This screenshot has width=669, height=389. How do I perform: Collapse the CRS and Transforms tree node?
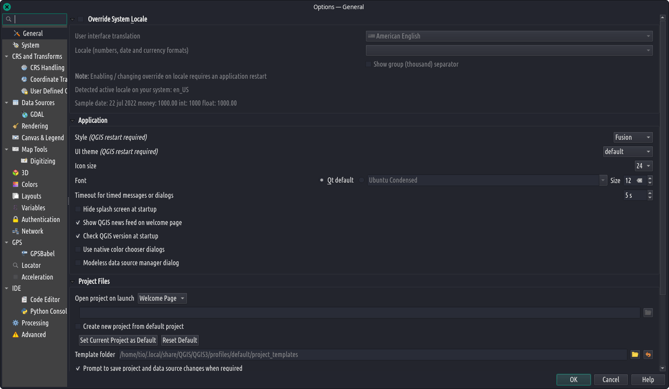[6, 56]
